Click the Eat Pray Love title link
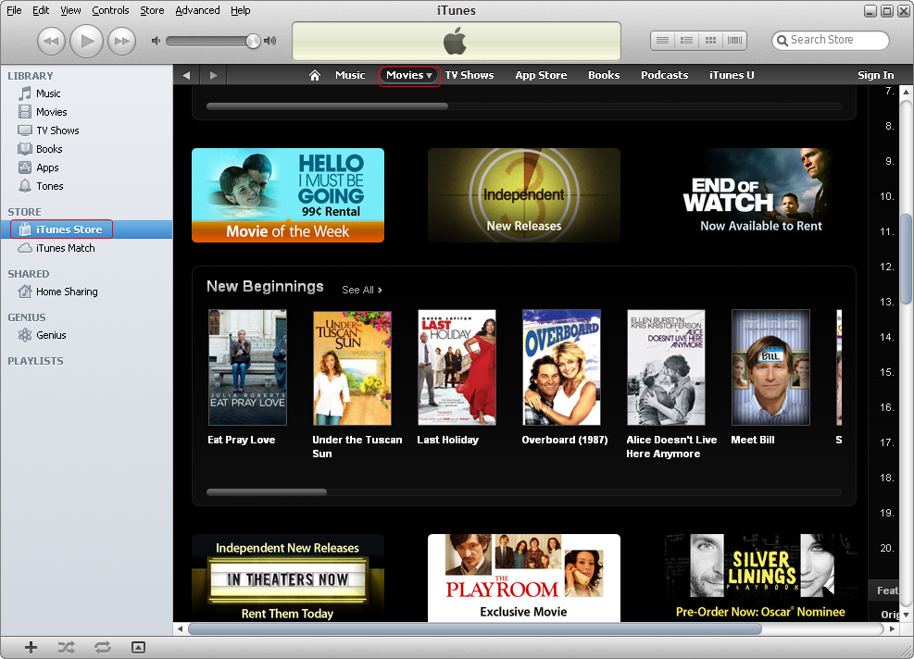The height and width of the screenshot is (659, 914). (242, 440)
